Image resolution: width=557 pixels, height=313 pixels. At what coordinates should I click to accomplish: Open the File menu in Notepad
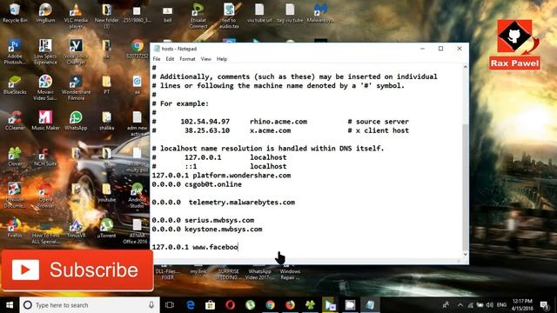[157, 59]
